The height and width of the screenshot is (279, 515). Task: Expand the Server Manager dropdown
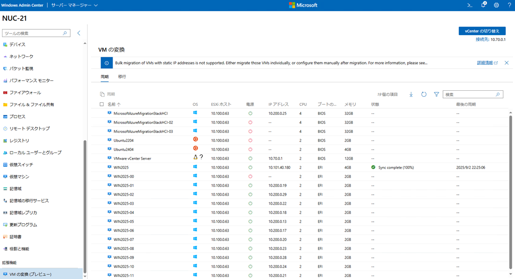(x=74, y=5)
